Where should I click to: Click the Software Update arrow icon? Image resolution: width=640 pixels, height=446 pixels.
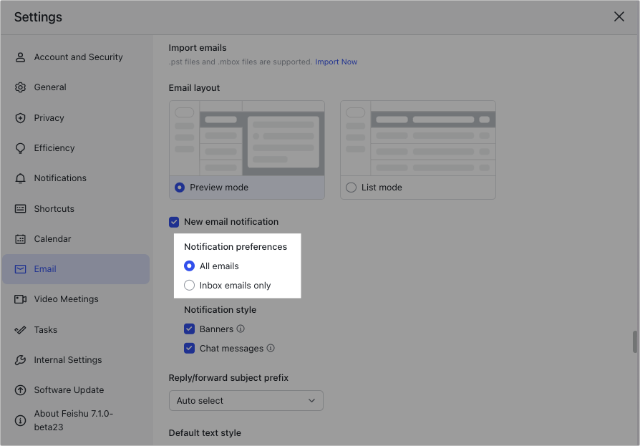pyautogui.click(x=21, y=390)
